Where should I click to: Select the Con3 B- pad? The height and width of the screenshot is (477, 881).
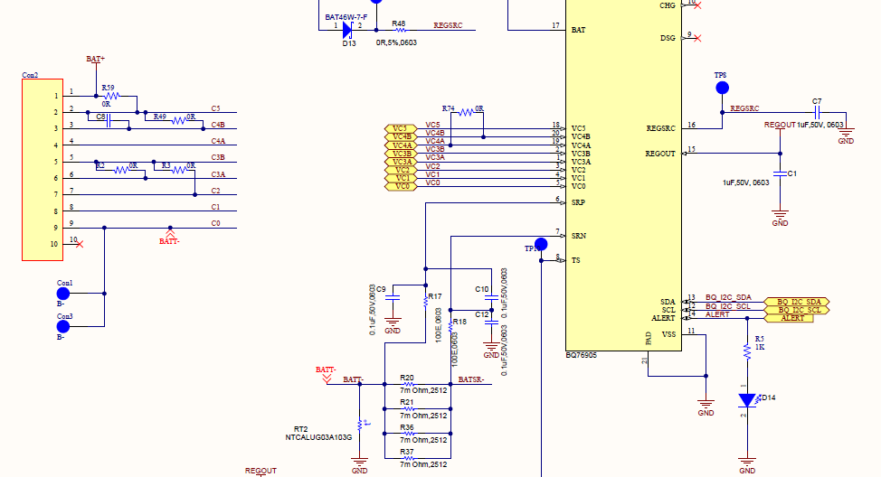click(63, 327)
